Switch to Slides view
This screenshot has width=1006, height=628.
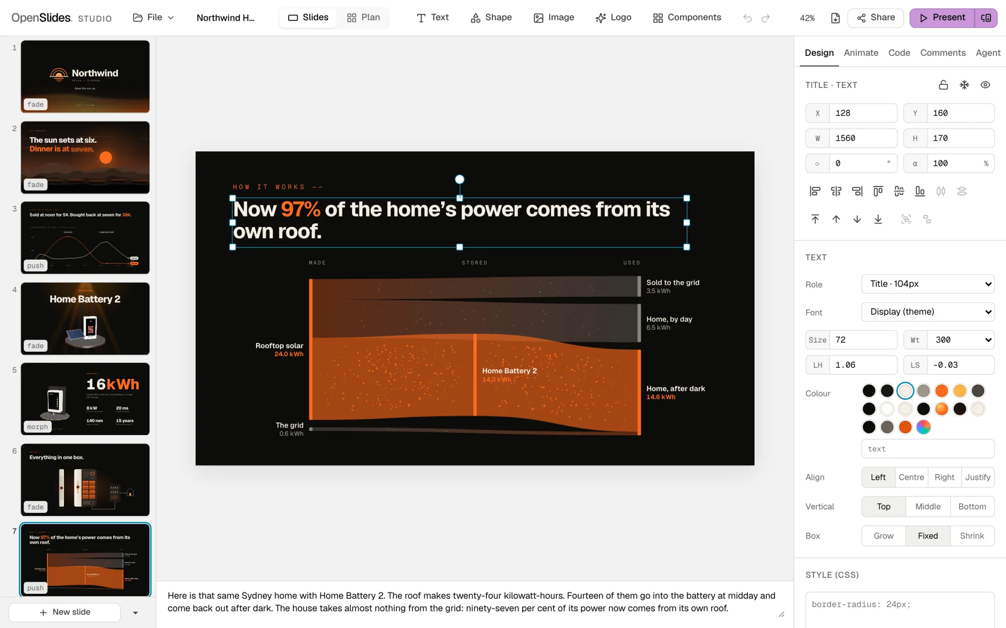coord(308,18)
